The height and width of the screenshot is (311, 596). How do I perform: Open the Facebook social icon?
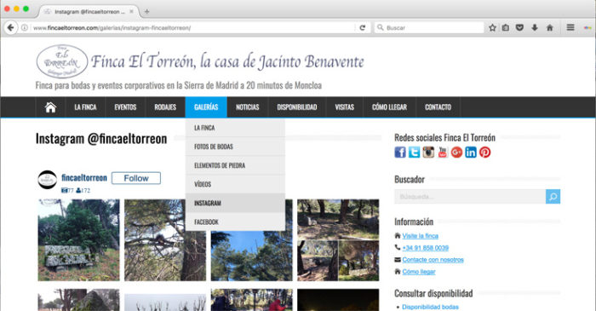click(x=400, y=152)
